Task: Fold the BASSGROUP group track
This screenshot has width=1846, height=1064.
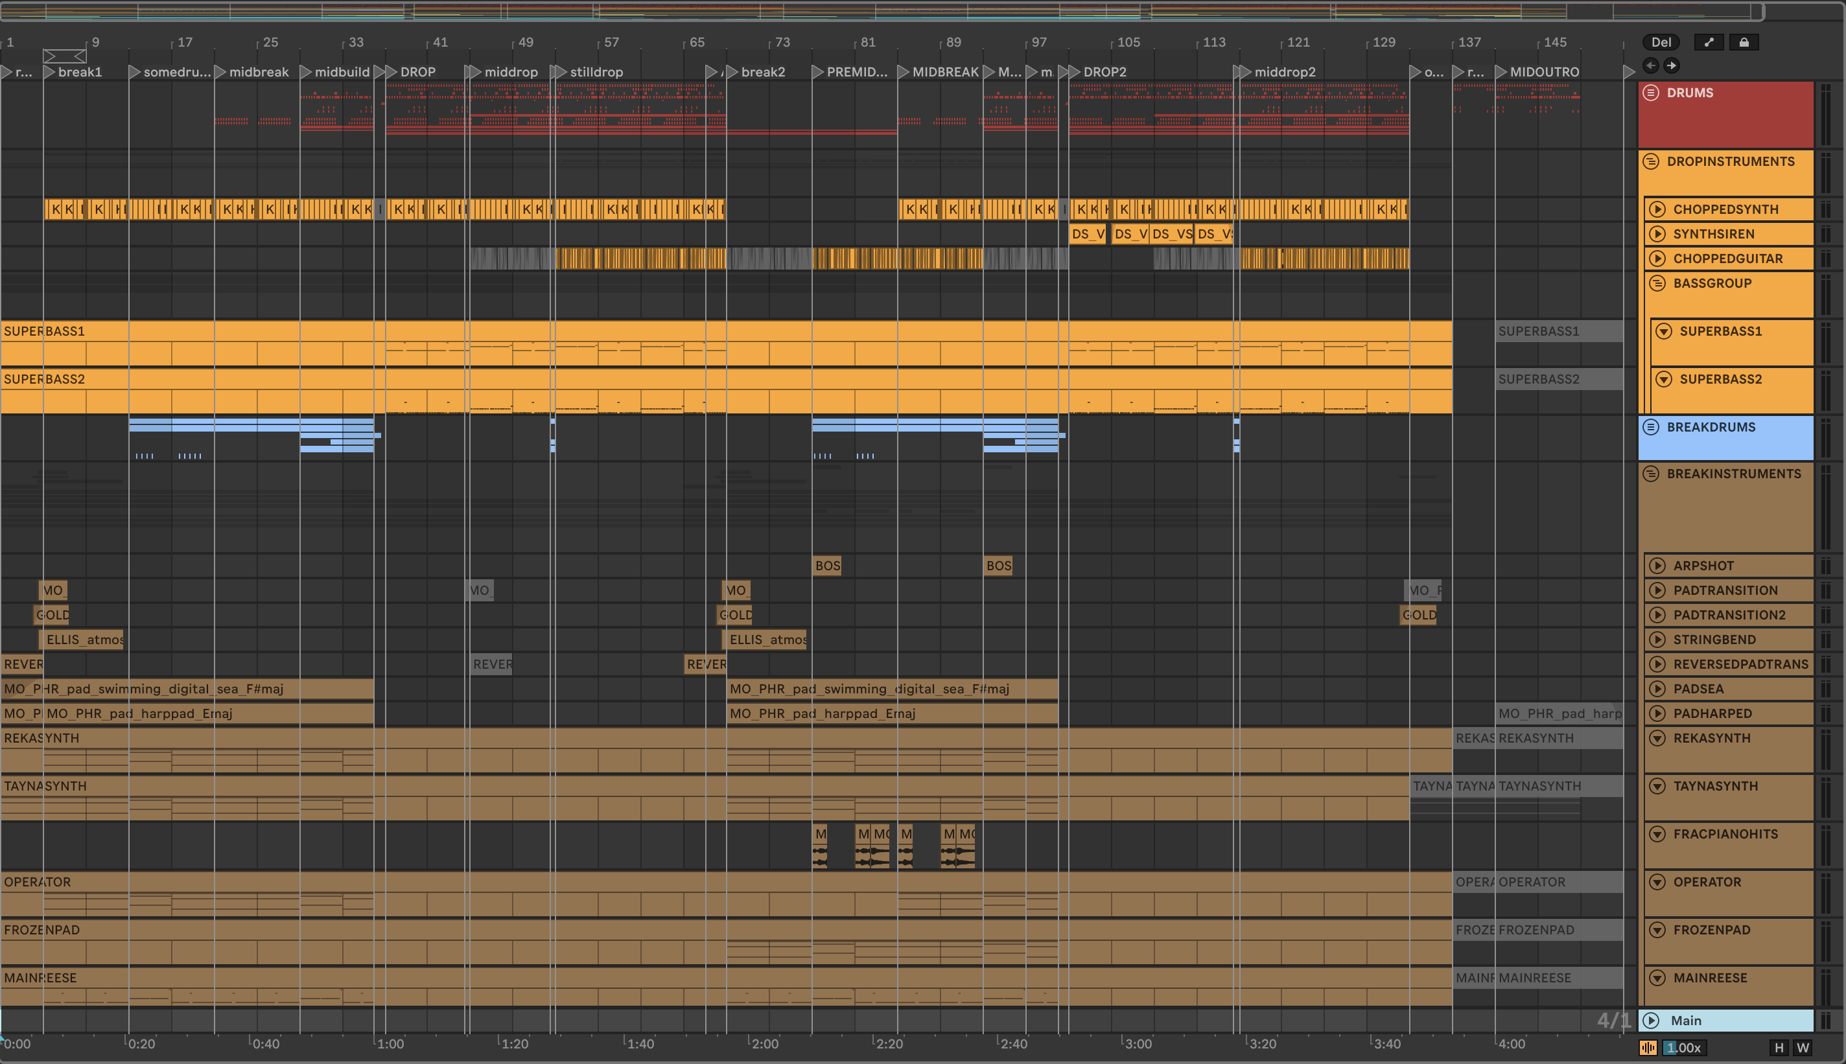Action: pos(1657,284)
